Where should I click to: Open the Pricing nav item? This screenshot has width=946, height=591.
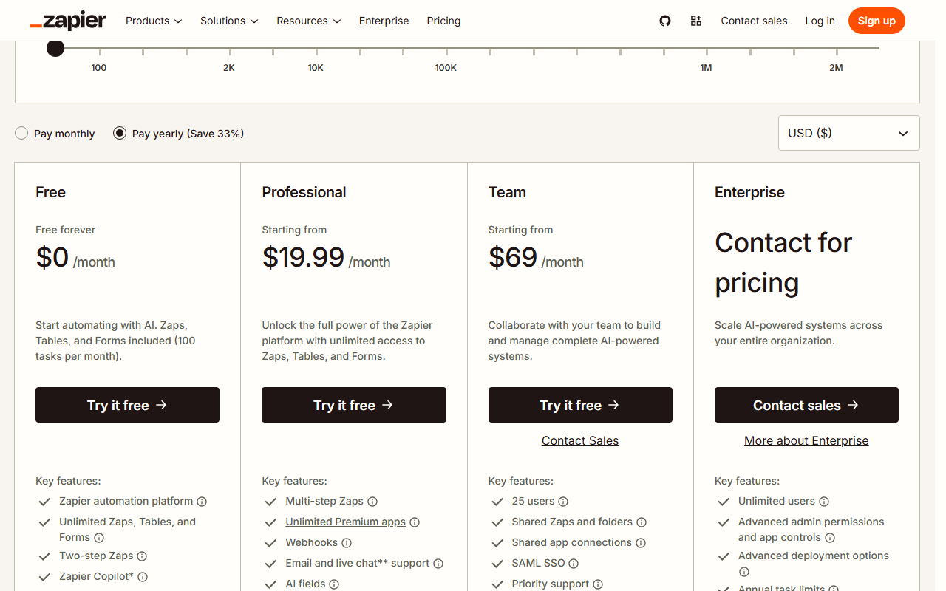pyautogui.click(x=443, y=21)
